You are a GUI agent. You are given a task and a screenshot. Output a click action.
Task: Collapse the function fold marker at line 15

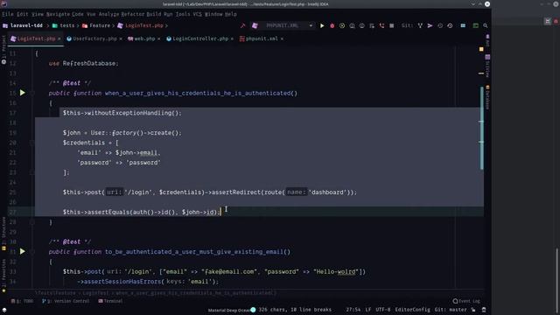tap(32, 94)
